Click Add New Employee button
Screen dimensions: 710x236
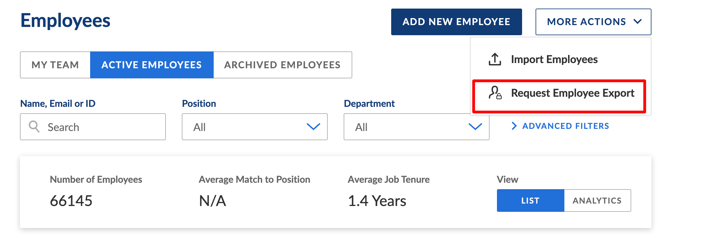[x=456, y=22]
